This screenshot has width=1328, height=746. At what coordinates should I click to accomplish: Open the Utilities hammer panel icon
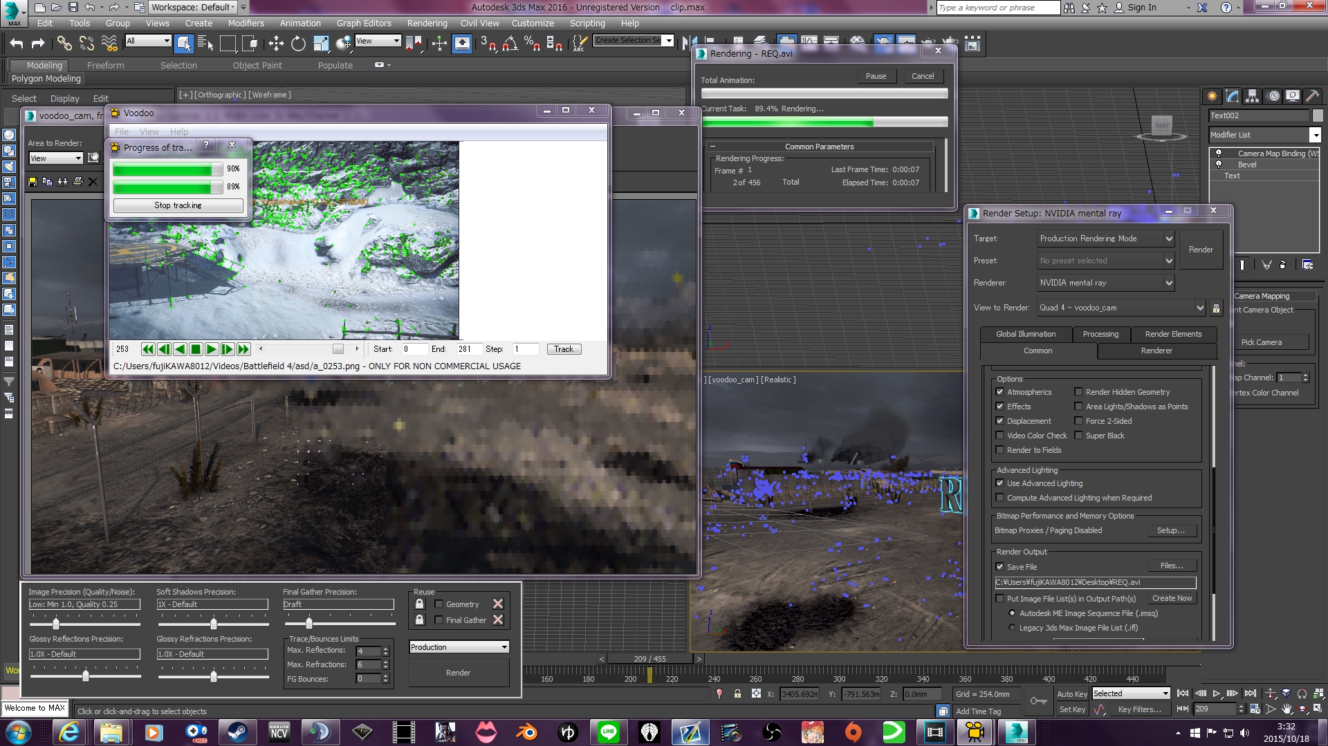(1313, 96)
